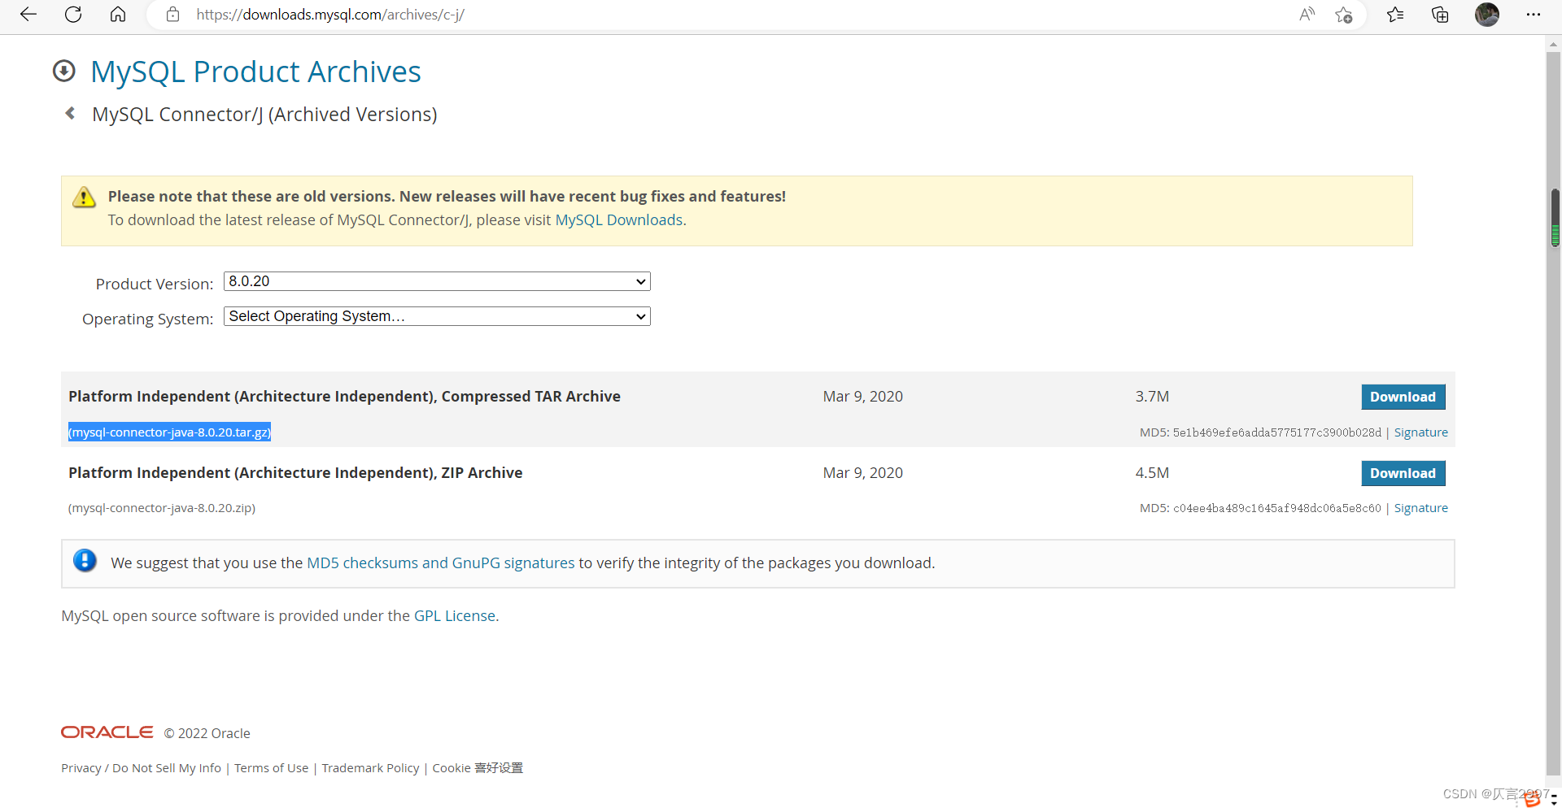The image size is (1562, 808).
Task: Open the Product Version dropdown
Action: (436, 281)
